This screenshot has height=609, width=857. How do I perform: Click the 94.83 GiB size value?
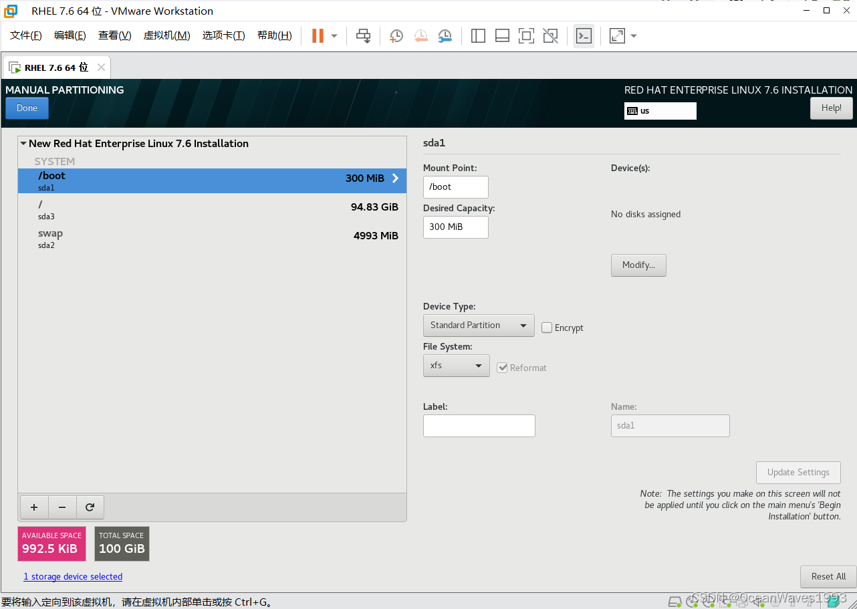(374, 207)
